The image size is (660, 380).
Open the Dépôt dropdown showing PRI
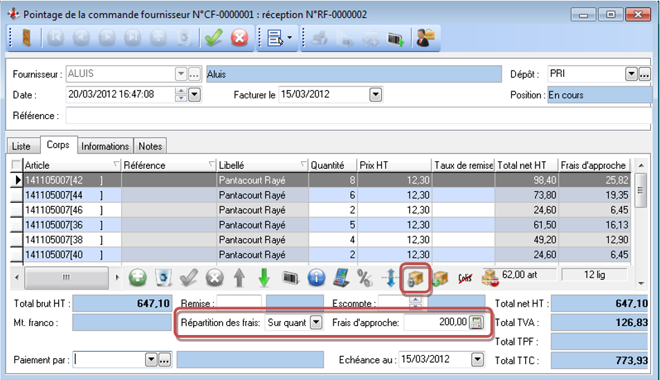click(631, 74)
